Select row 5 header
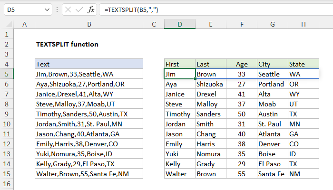This screenshot has width=333, height=190. click(7, 74)
